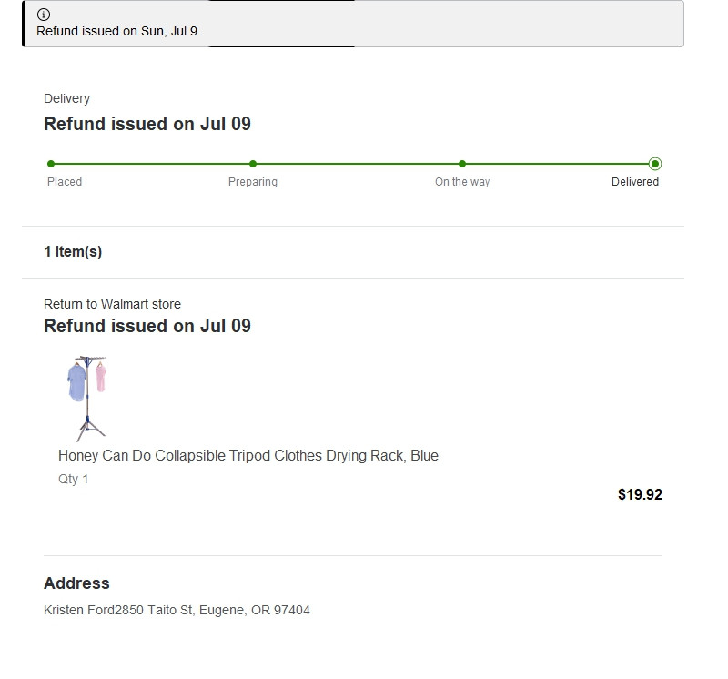The width and height of the screenshot is (728, 679).
Task: Click the Delivered status label
Action: pyautogui.click(x=634, y=182)
